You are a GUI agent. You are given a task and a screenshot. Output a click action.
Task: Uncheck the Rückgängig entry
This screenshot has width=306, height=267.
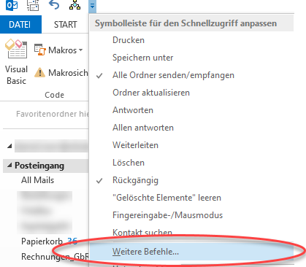[192, 180]
